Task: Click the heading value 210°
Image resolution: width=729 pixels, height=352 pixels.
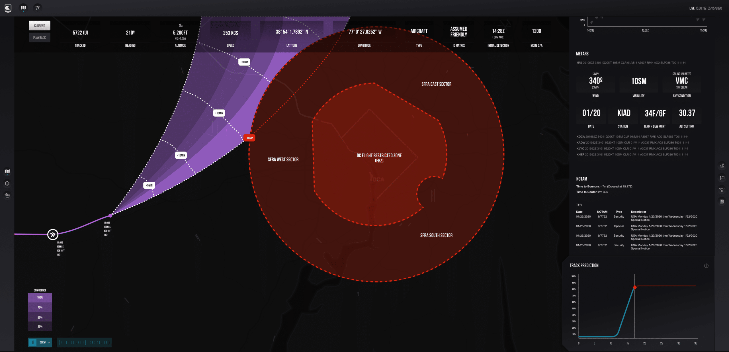Action: click(130, 33)
